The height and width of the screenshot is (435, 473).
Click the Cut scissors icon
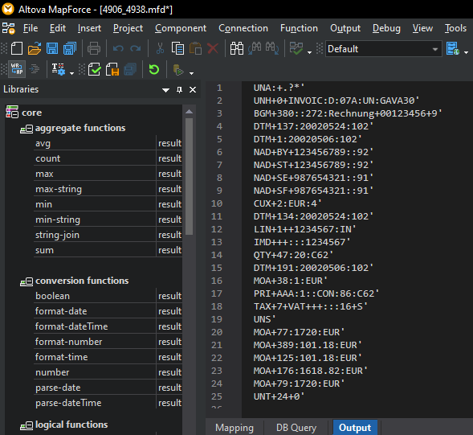(160, 48)
